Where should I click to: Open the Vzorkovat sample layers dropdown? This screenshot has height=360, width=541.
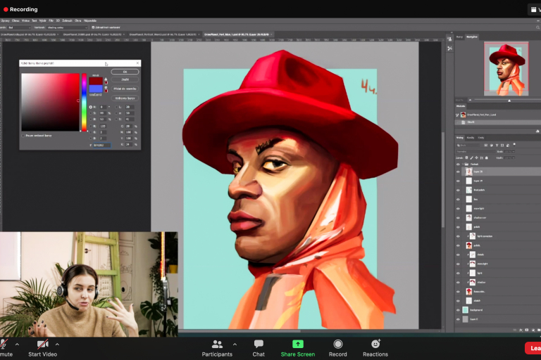click(67, 27)
